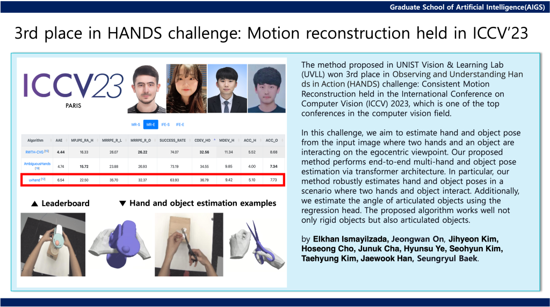Screen dimensions: 550x307
Task: Click the egocentric photo of hands holding bottle
Action: [53, 245]
